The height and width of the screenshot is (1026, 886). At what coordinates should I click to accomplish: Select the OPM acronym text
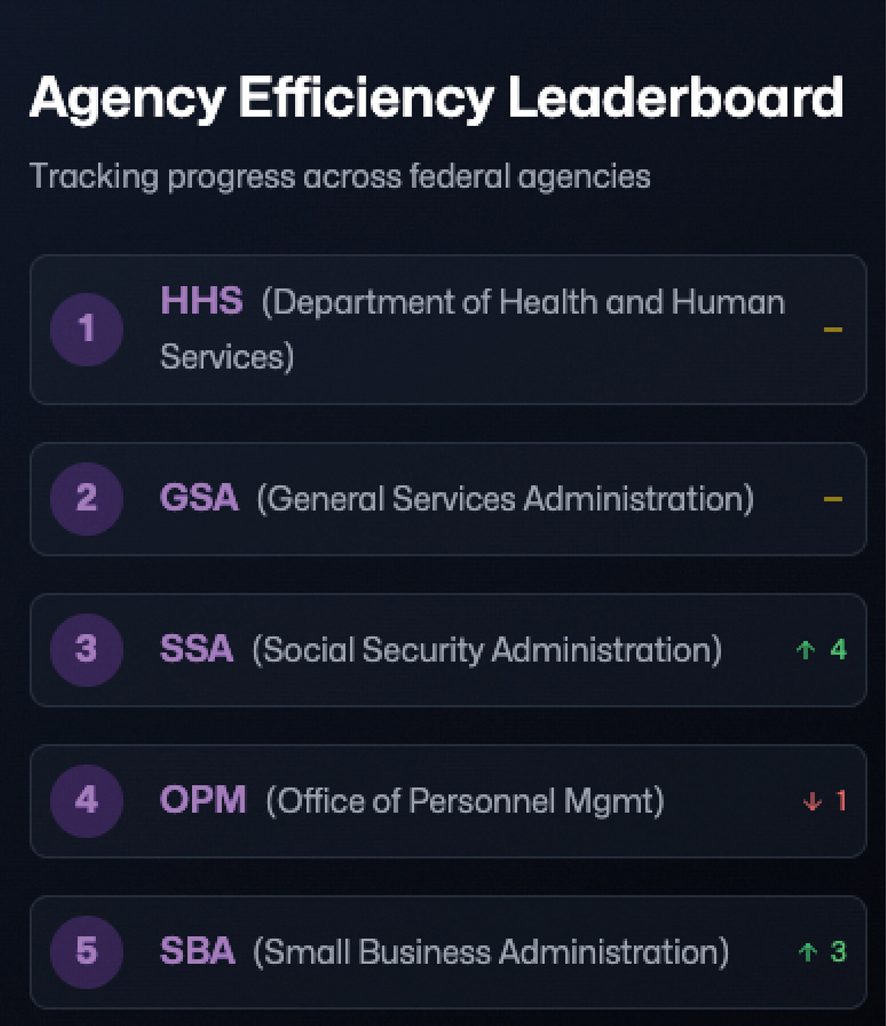(203, 801)
